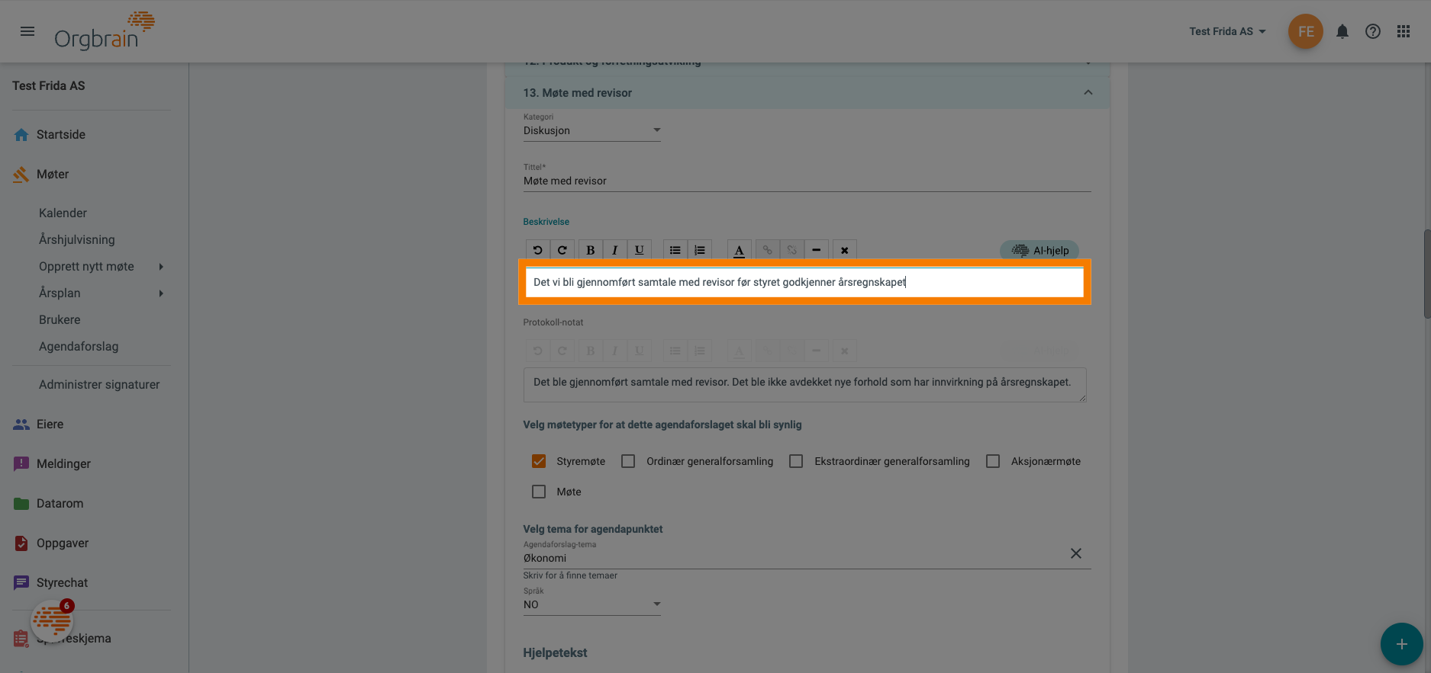Undo in the Beskrivelse editor toolbar
1431x673 pixels.
(x=538, y=250)
